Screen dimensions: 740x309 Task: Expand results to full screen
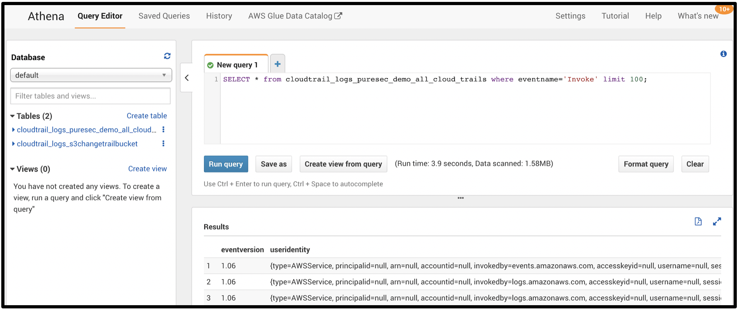(x=717, y=222)
